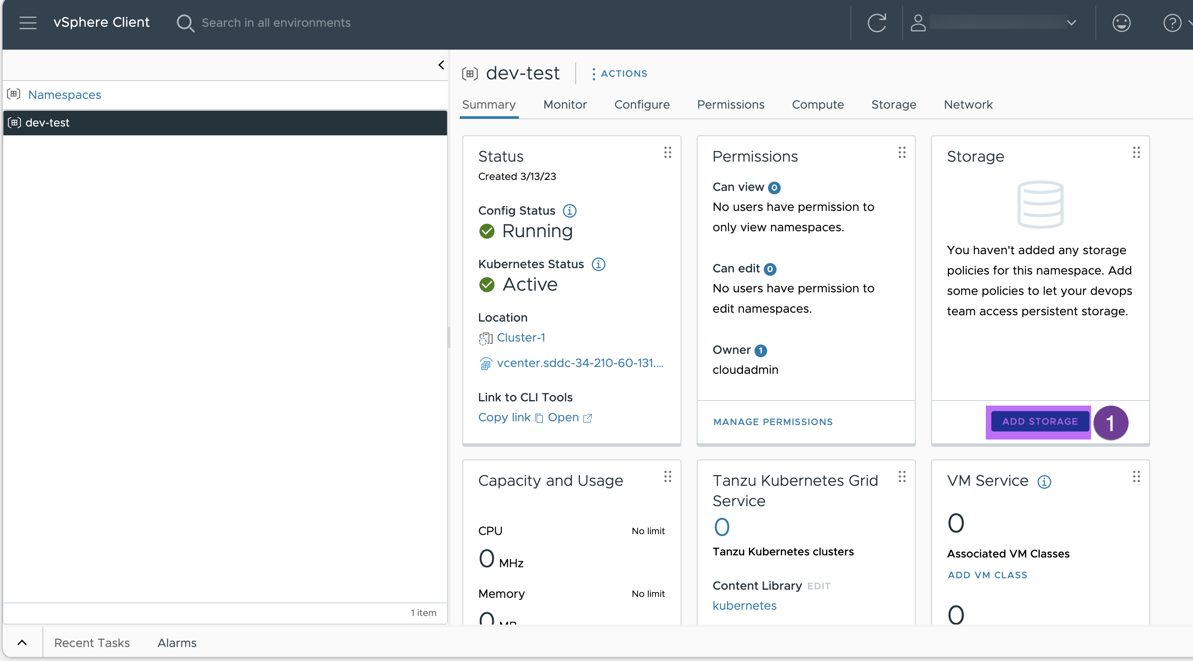Click EDIT next to Content Library
The height and width of the screenshot is (661, 1193).
(819, 586)
